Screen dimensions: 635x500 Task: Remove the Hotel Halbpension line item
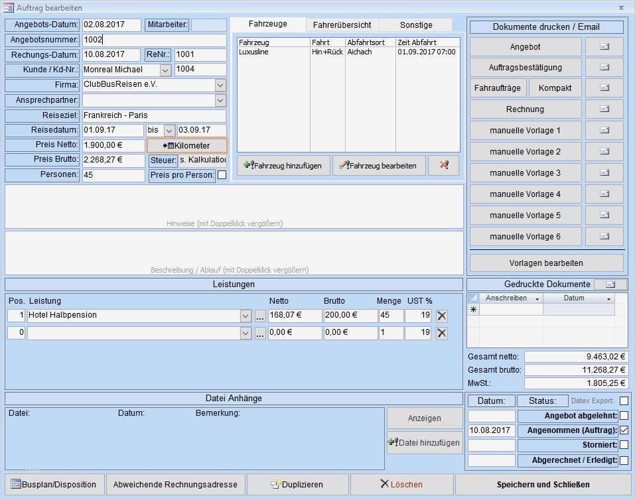441,316
